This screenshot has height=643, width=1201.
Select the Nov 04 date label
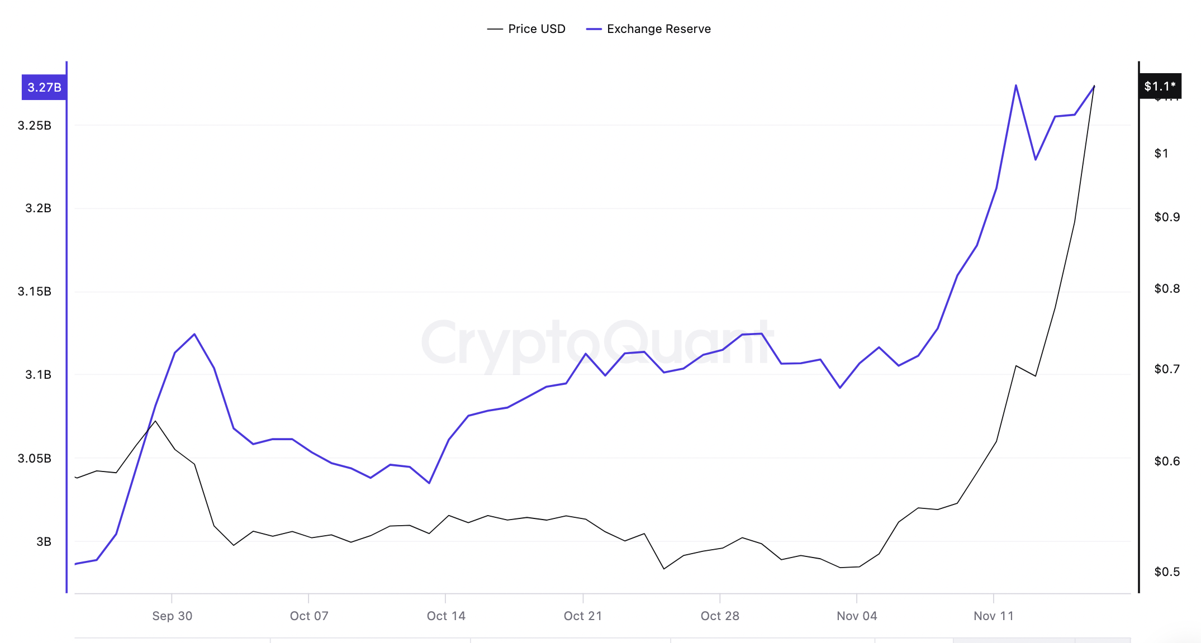point(857,616)
